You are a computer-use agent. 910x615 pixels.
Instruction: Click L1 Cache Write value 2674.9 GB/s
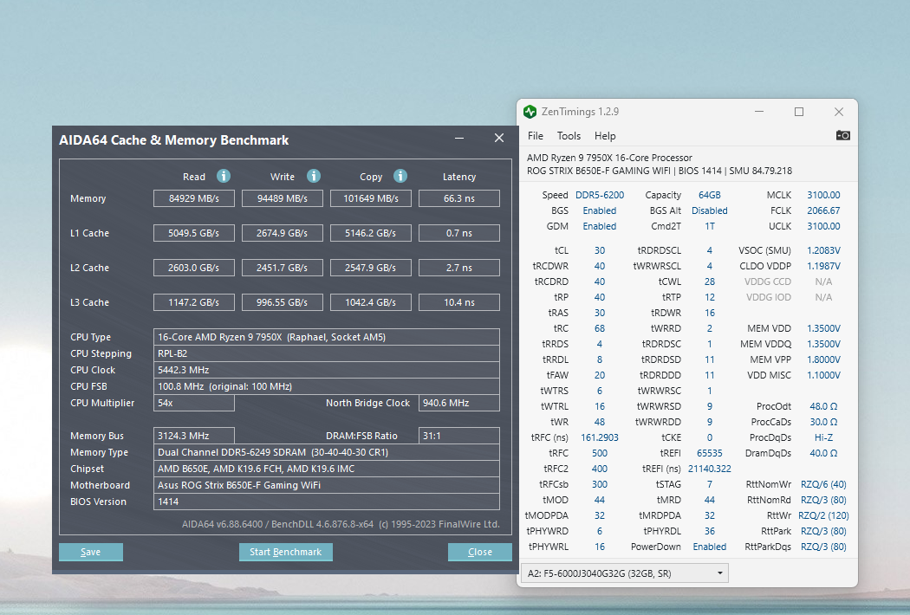[x=282, y=233]
